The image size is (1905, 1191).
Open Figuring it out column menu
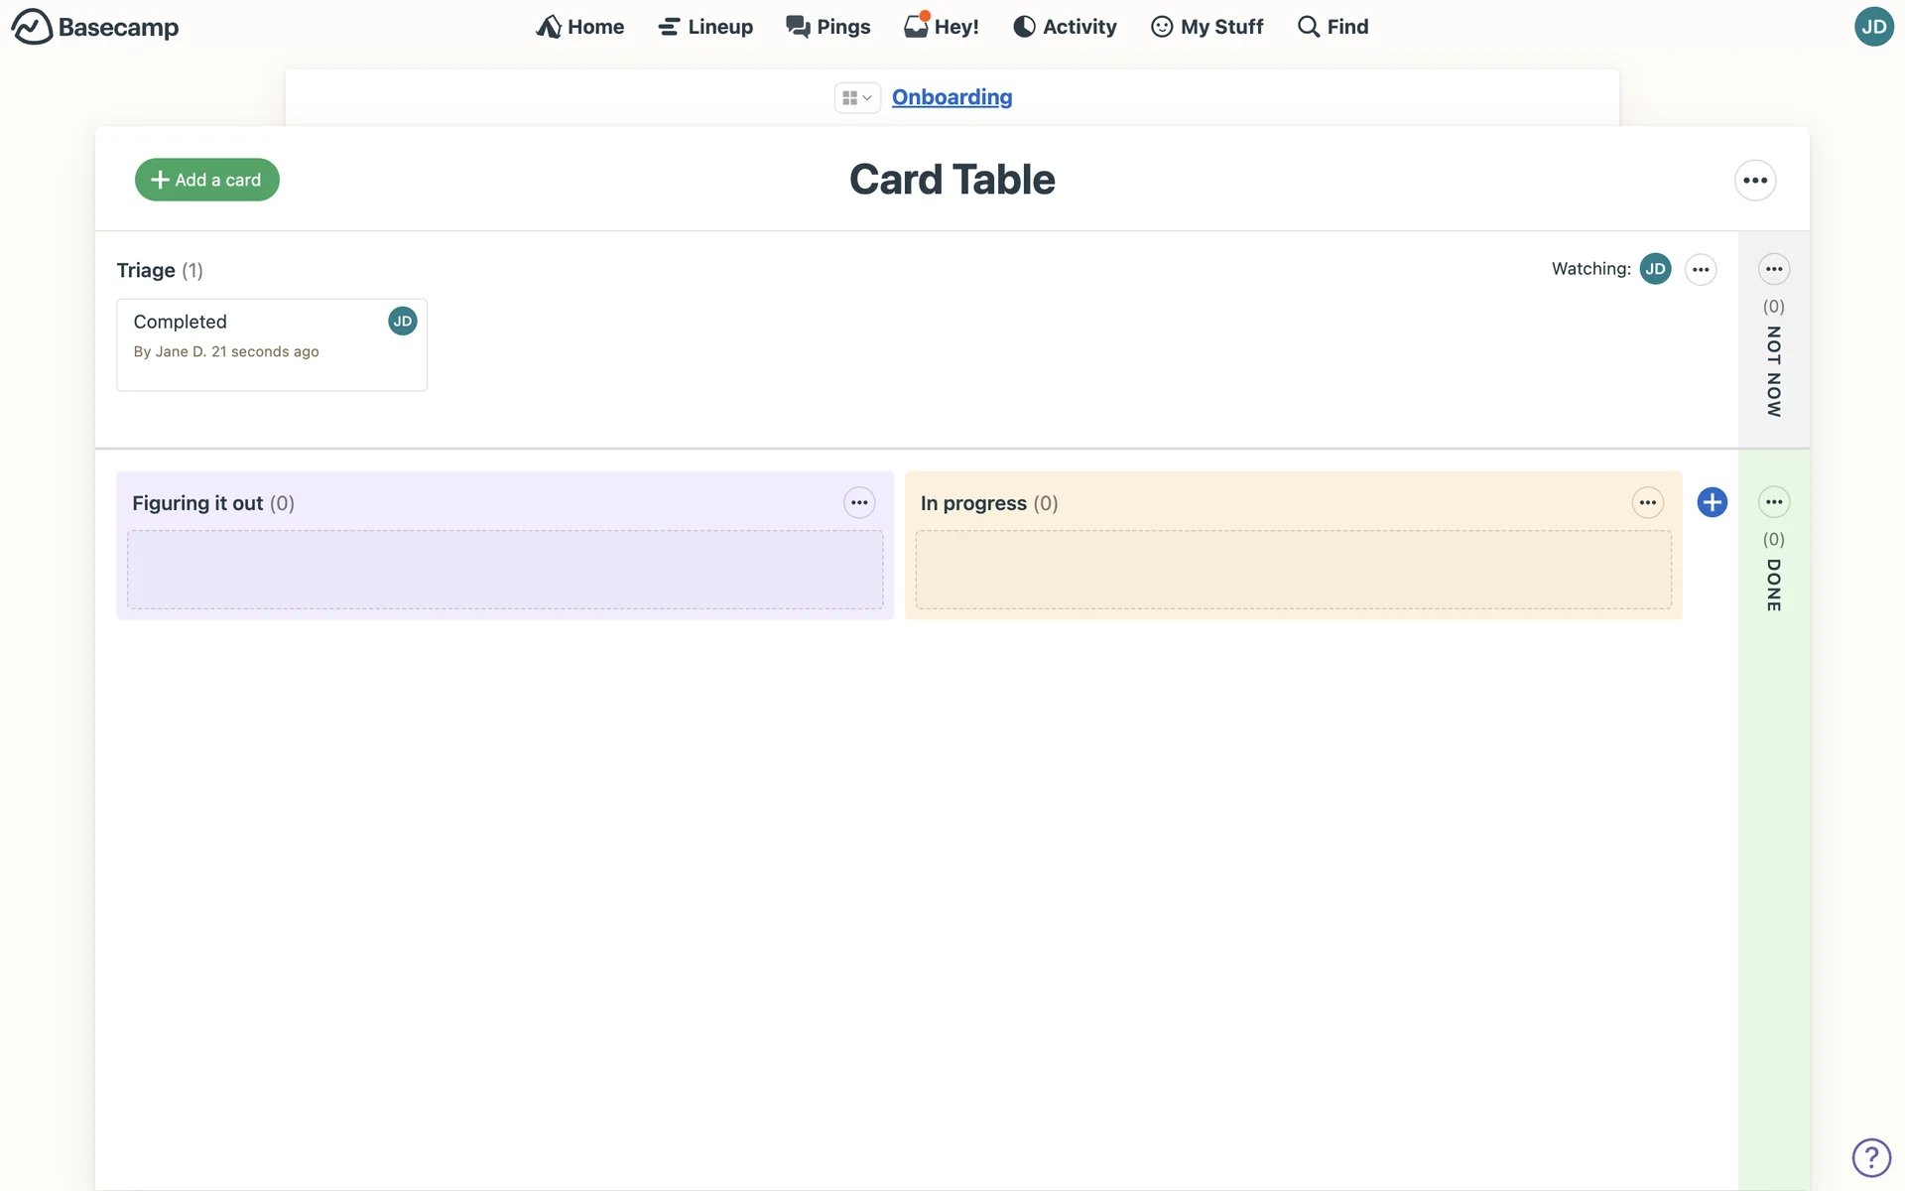(859, 503)
